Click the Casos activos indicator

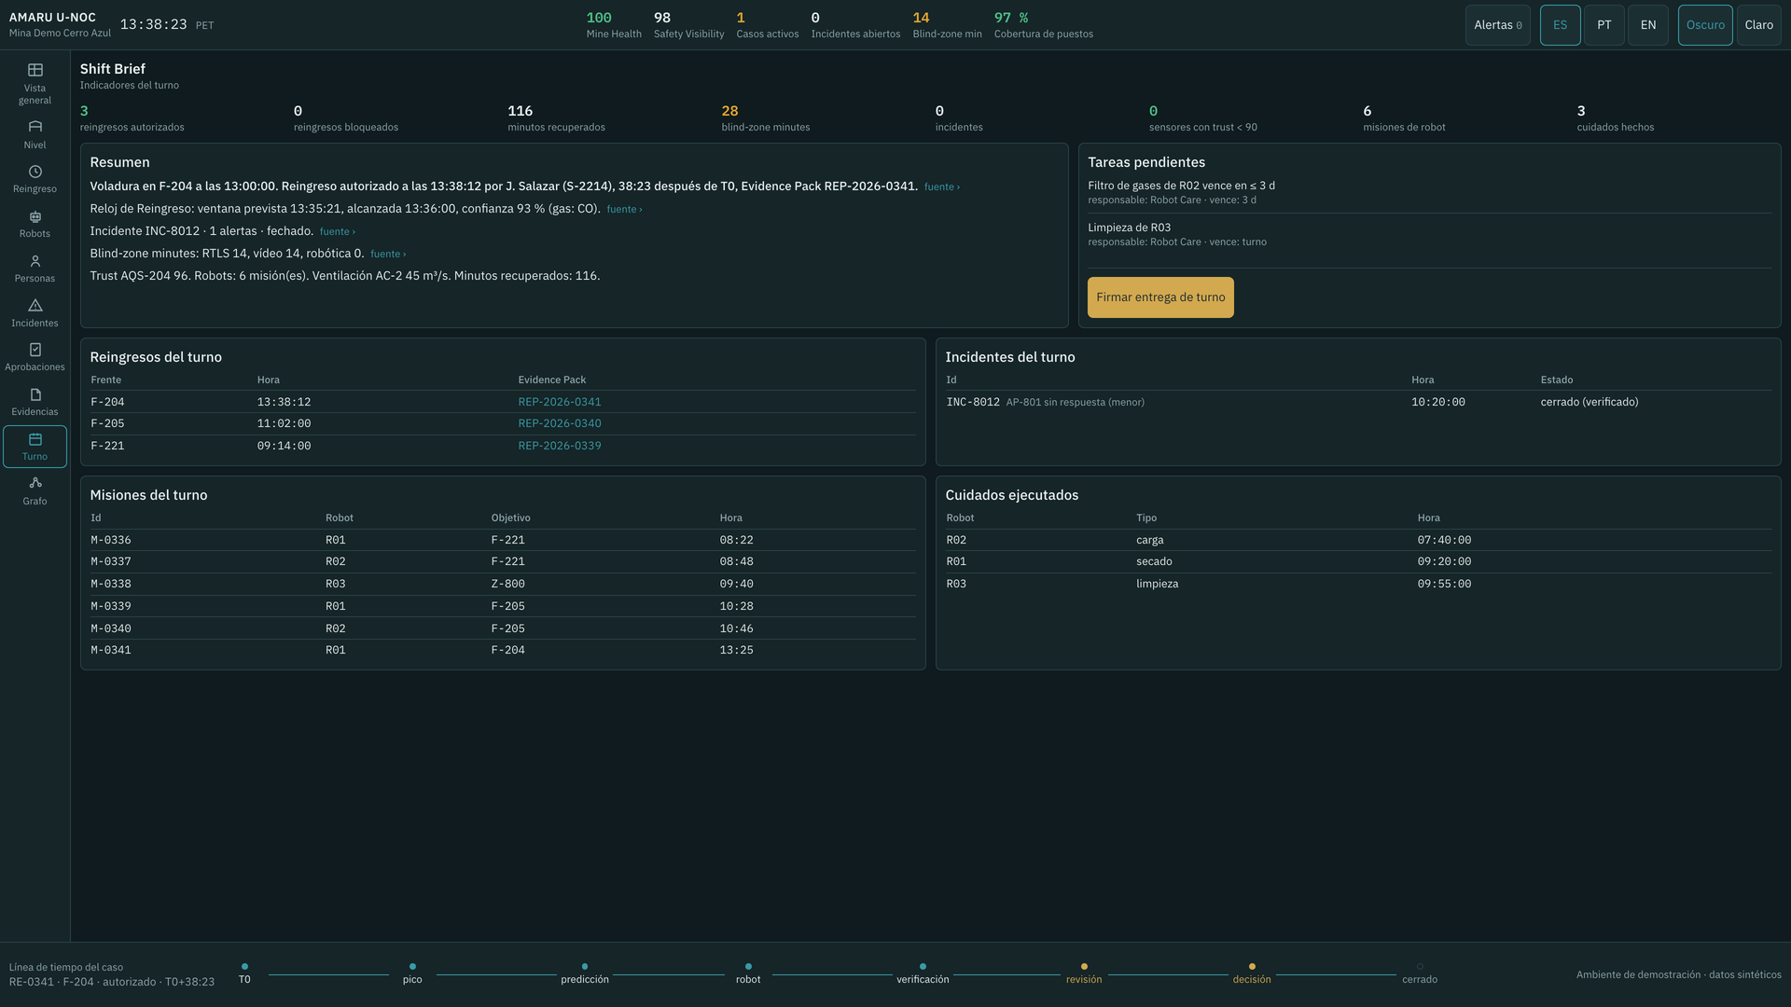click(x=767, y=25)
